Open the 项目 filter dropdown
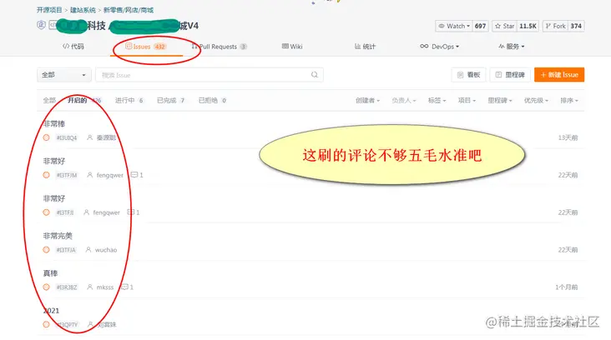 (x=467, y=100)
